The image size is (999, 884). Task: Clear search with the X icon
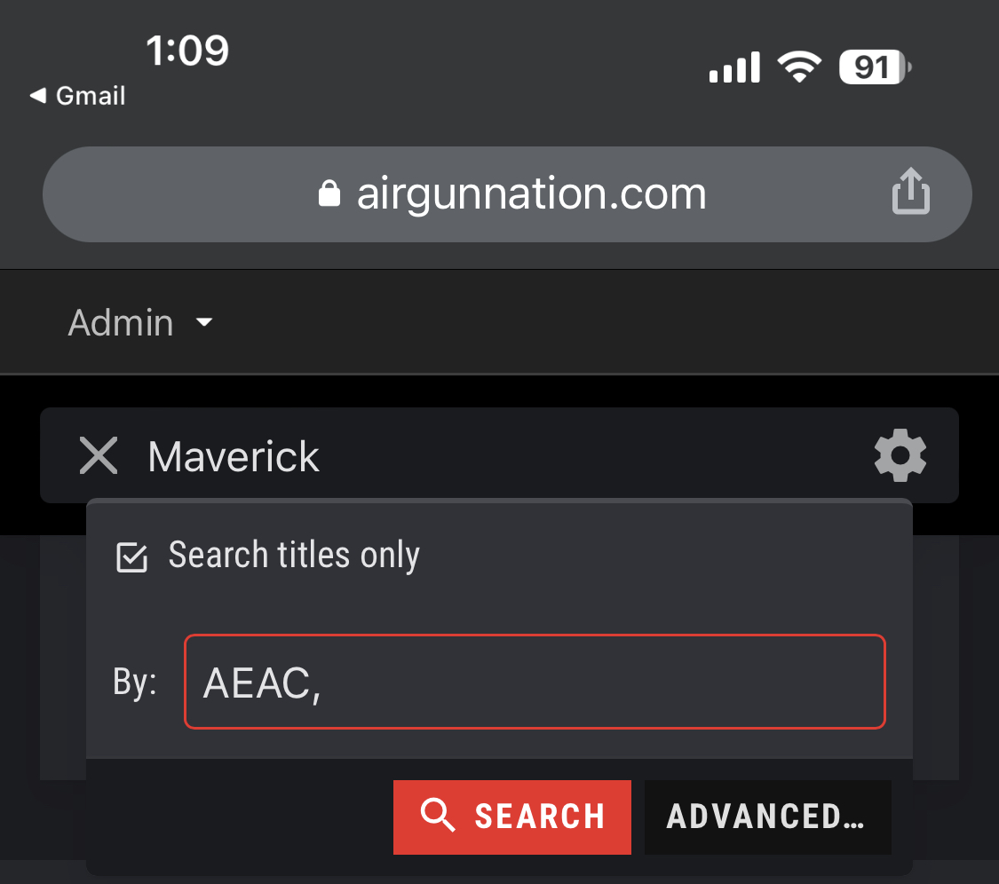click(99, 455)
